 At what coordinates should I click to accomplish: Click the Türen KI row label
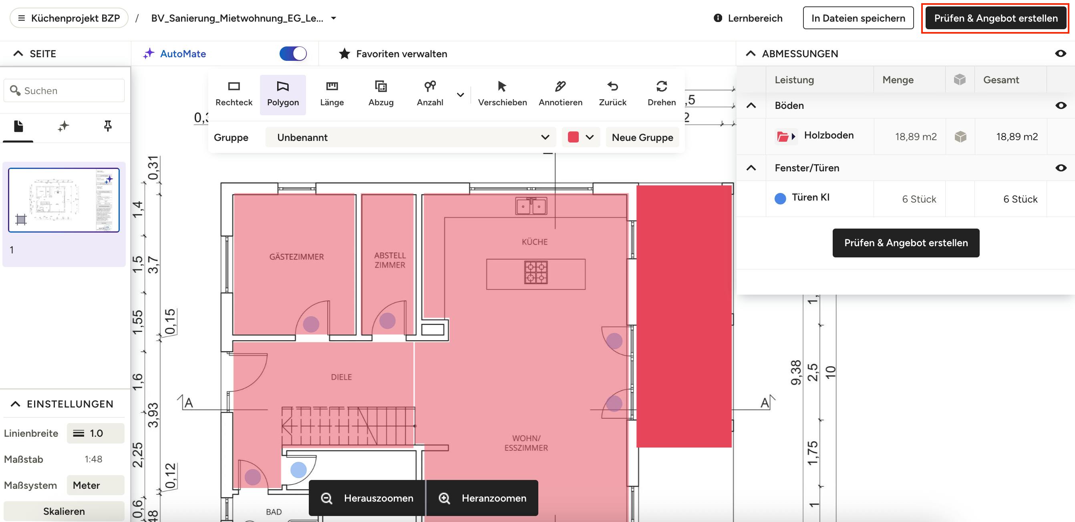click(810, 197)
